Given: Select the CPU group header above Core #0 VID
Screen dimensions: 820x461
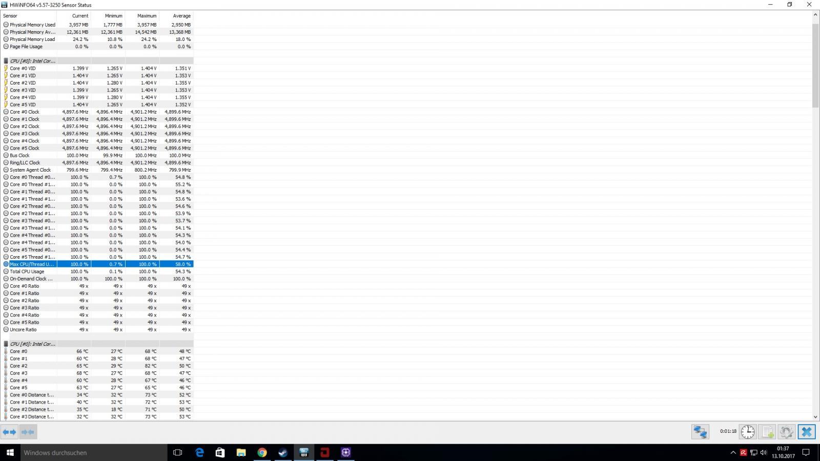Looking at the screenshot, I should point(97,61).
